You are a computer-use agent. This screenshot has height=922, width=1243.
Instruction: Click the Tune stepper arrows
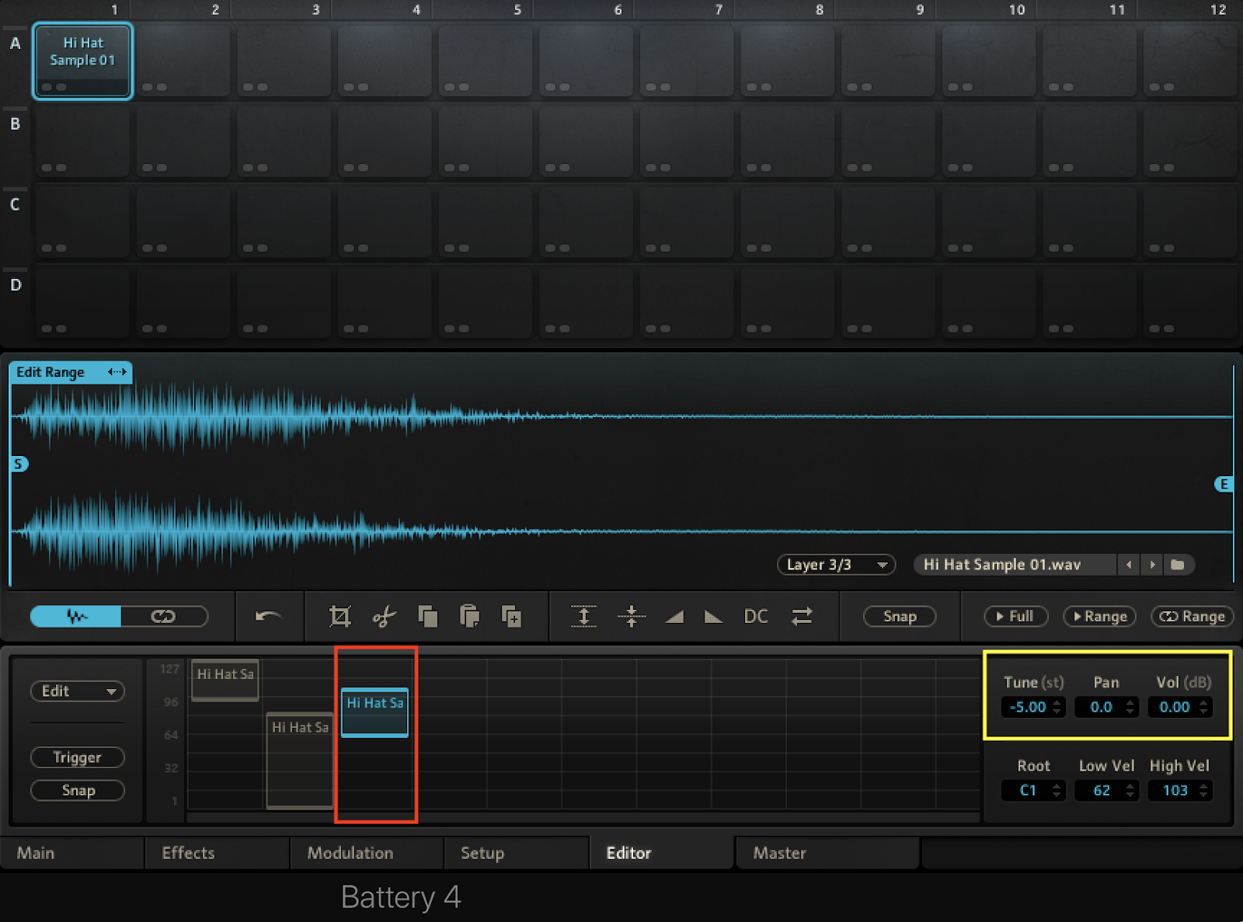point(1057,707)
